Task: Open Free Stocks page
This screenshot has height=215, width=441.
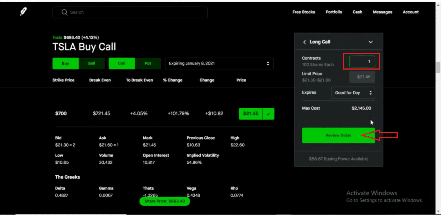Action: [304, 12]
